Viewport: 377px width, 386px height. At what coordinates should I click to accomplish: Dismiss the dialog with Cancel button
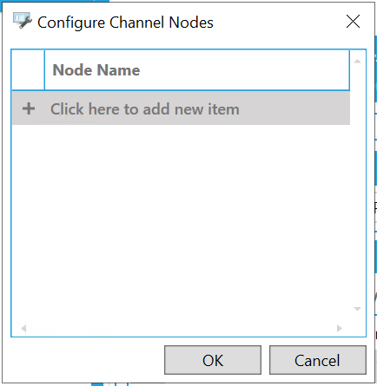318,360
